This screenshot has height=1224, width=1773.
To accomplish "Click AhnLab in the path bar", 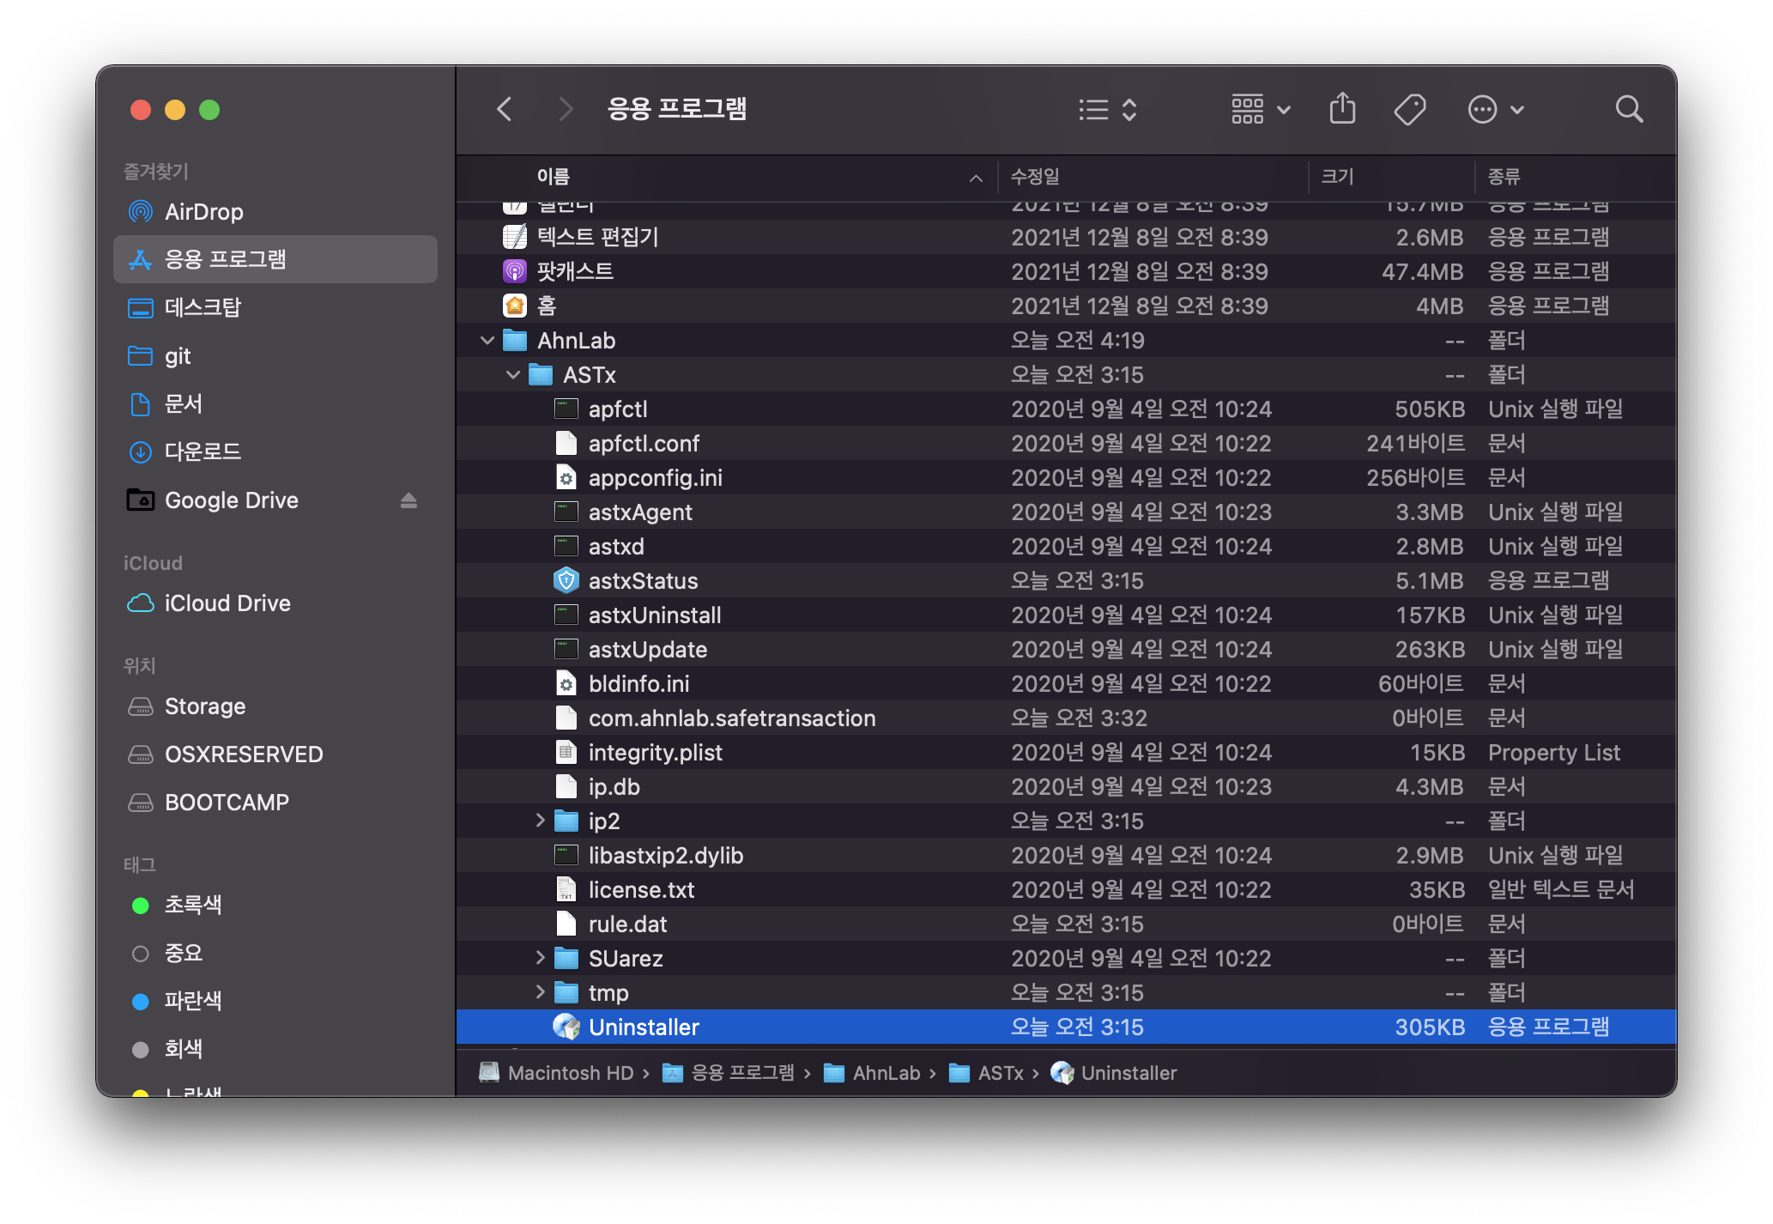I will tap(886, 1073).
